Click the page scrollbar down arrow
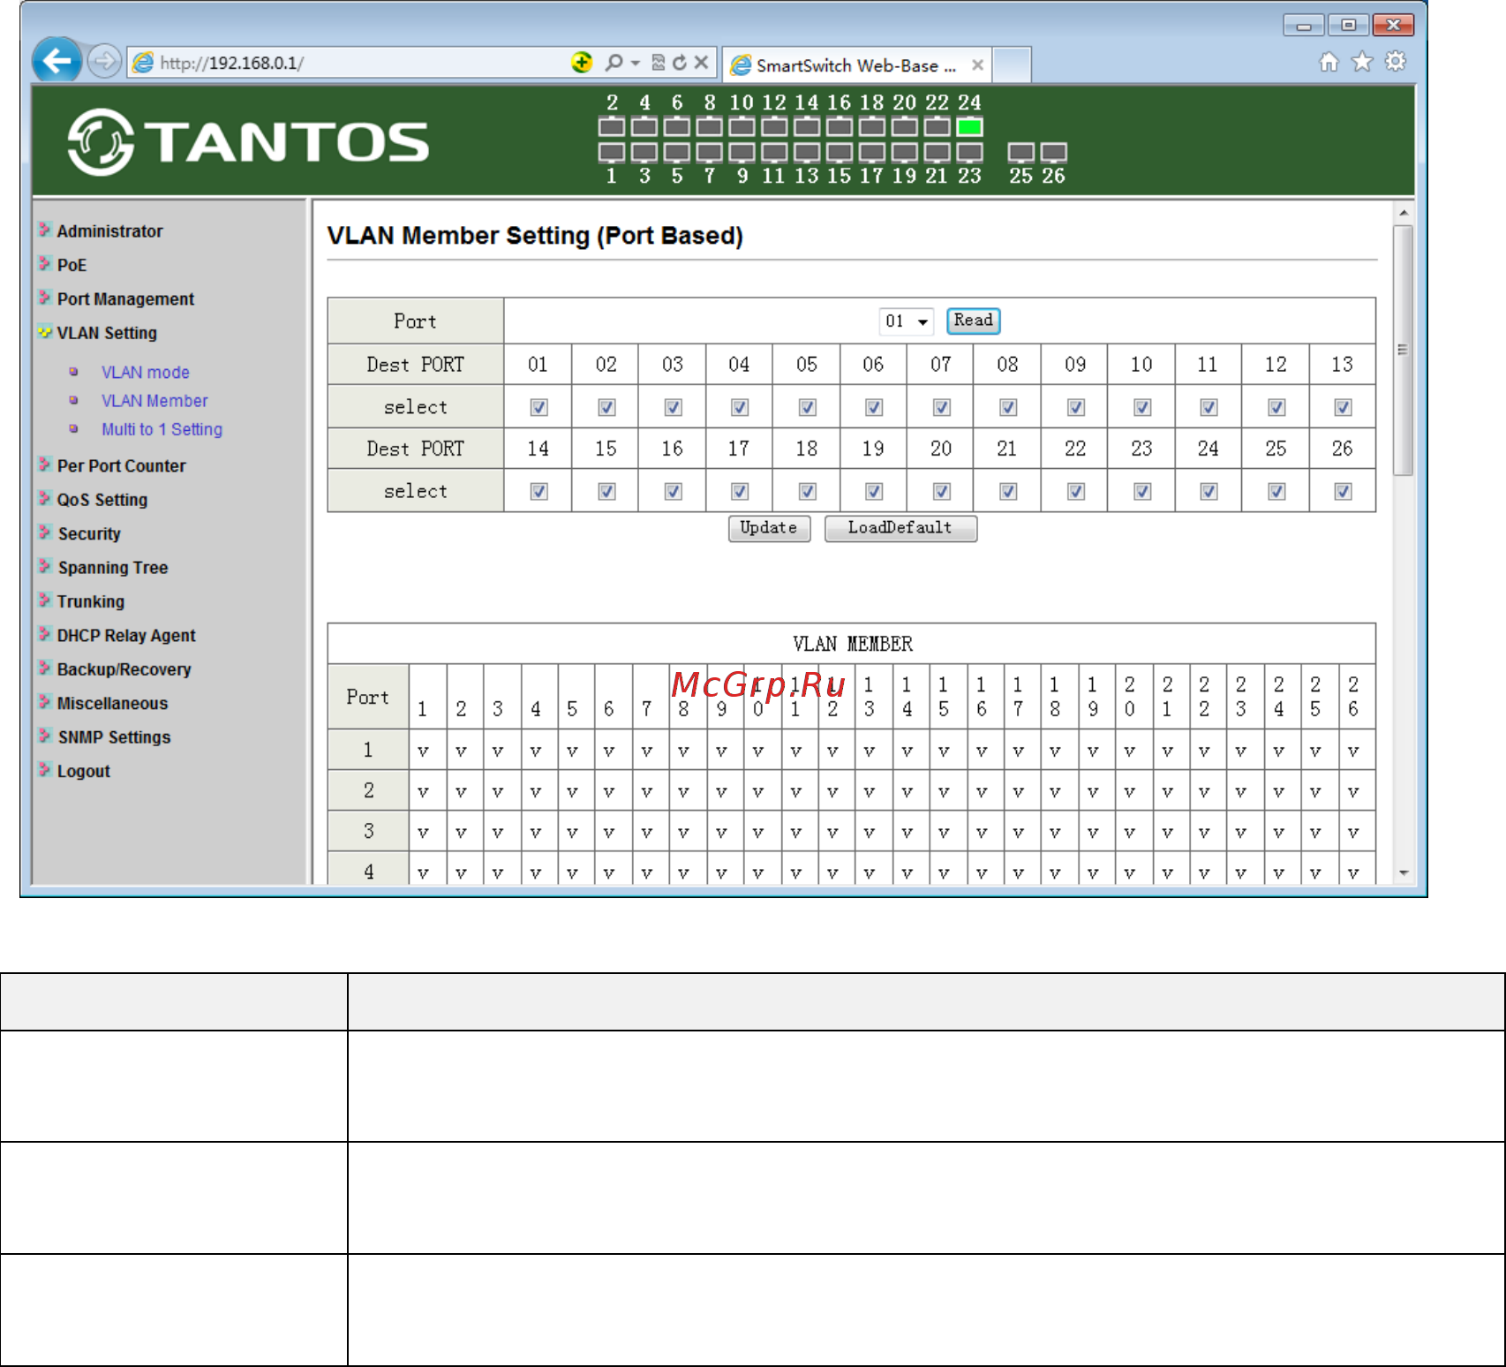Screen dimensions: 1506x1367 click(x=1403, y=872)
